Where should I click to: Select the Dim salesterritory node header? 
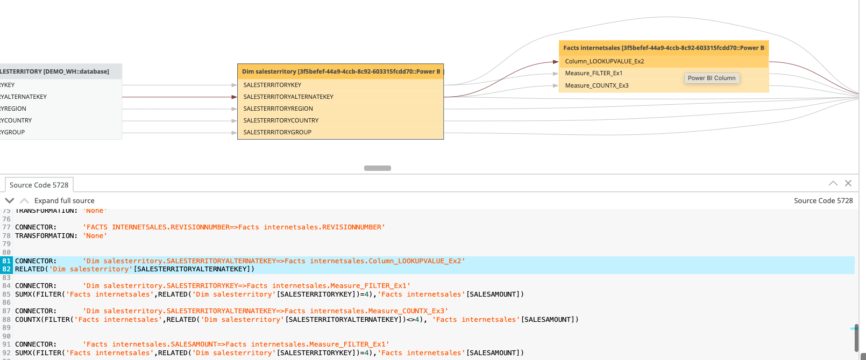click(340, 71)
